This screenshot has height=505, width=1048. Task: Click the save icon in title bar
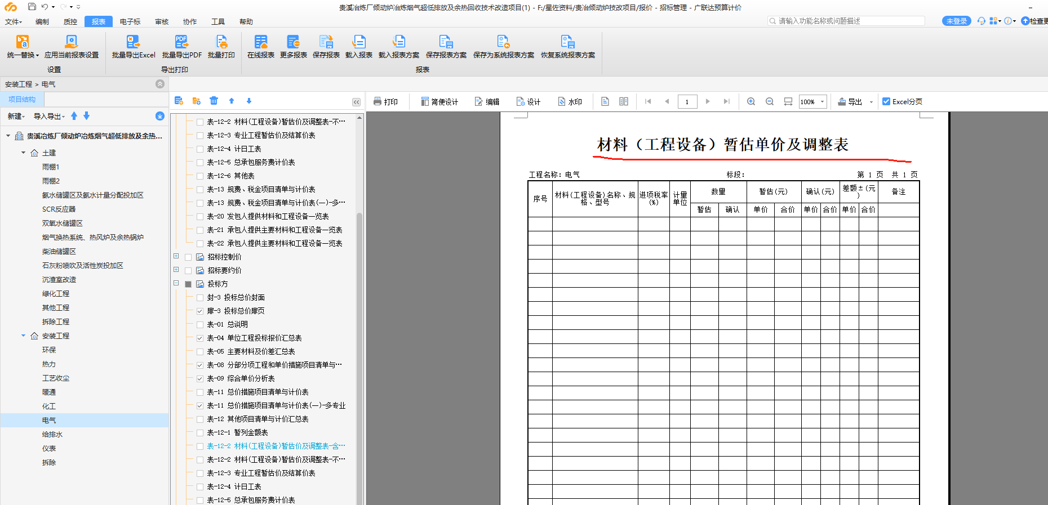(32, 7)
